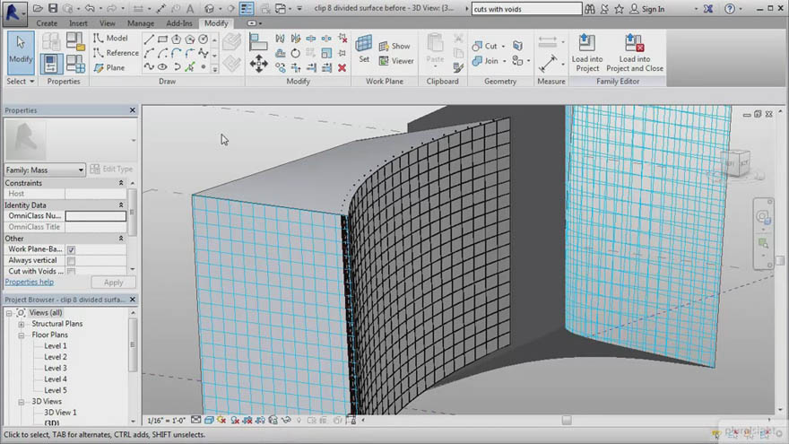This screenshot has height=444, width=789.
Task: Click the star favorites icon in title bar
Action: [x=619, y=9]
